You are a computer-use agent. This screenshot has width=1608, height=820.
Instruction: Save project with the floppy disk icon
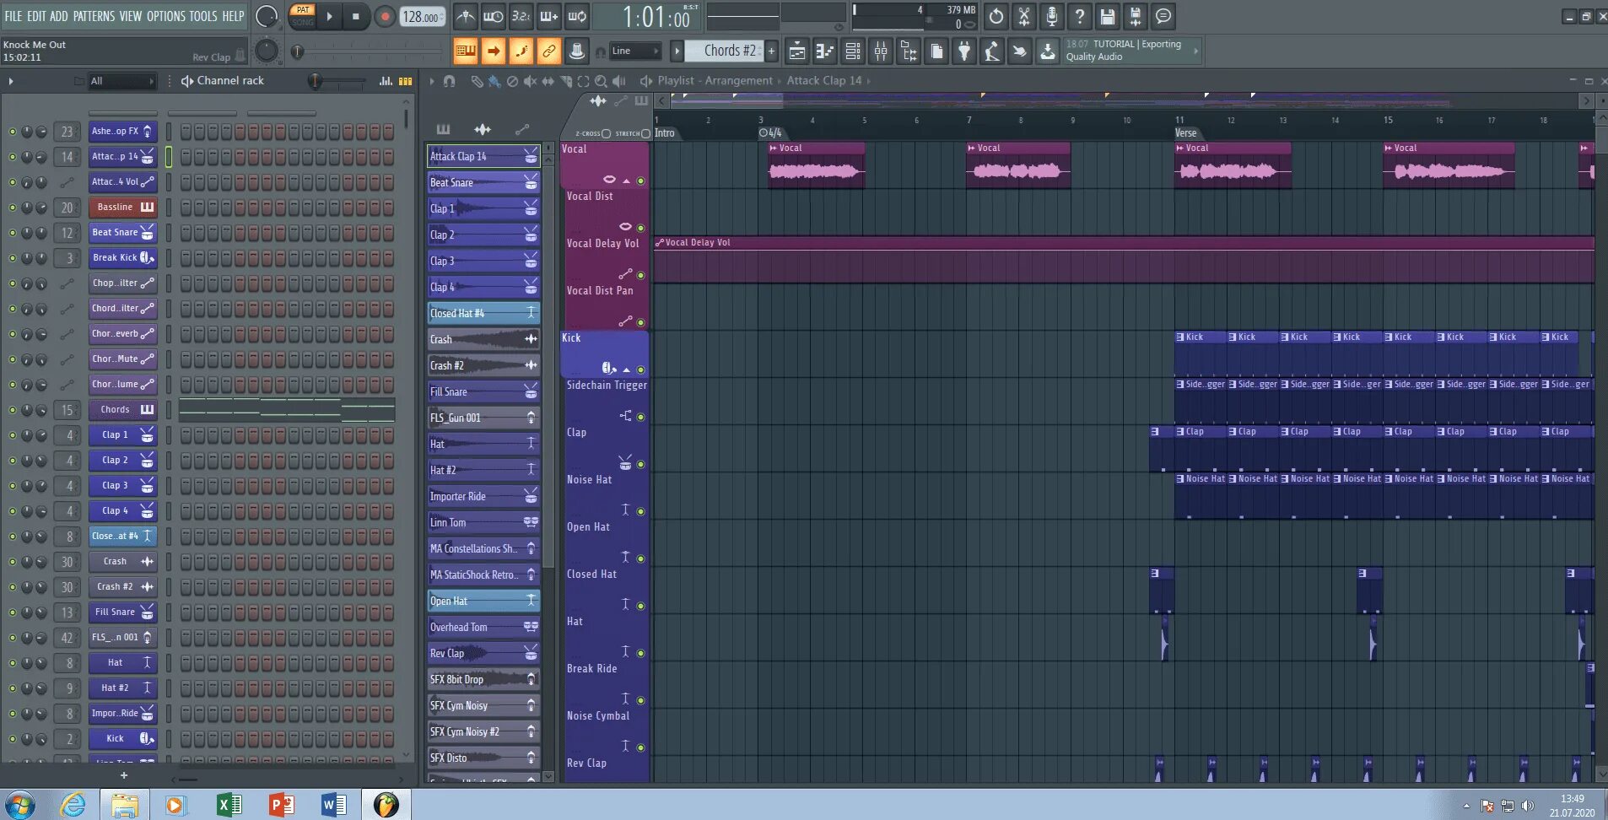click(x=1108, y=16)
